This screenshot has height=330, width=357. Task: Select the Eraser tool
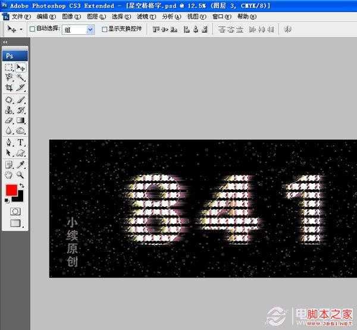pyautogui.click(x=9, y=120)
